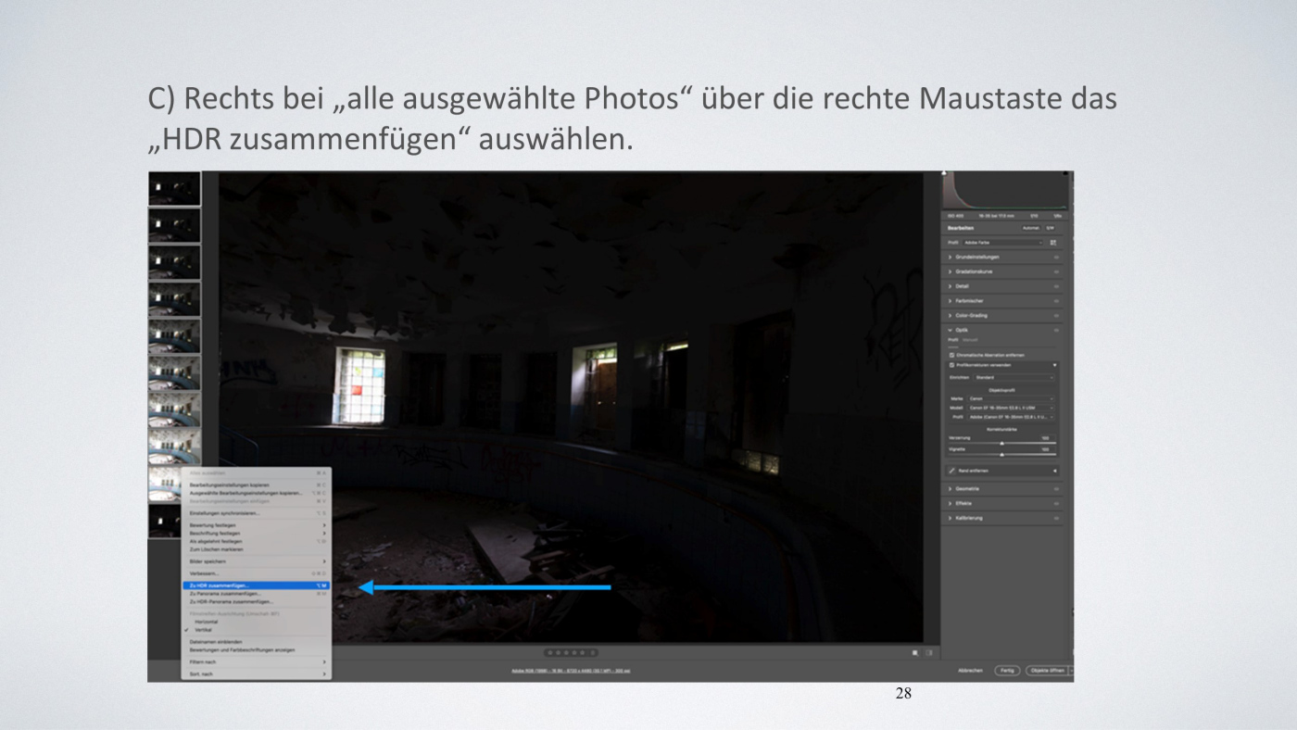Image resolution: width=1297 pixels, height=730 pixels.
Task: Choose 'Zu Panorama zusammenfügen...' menu entry
Action: tap(256, 594)
